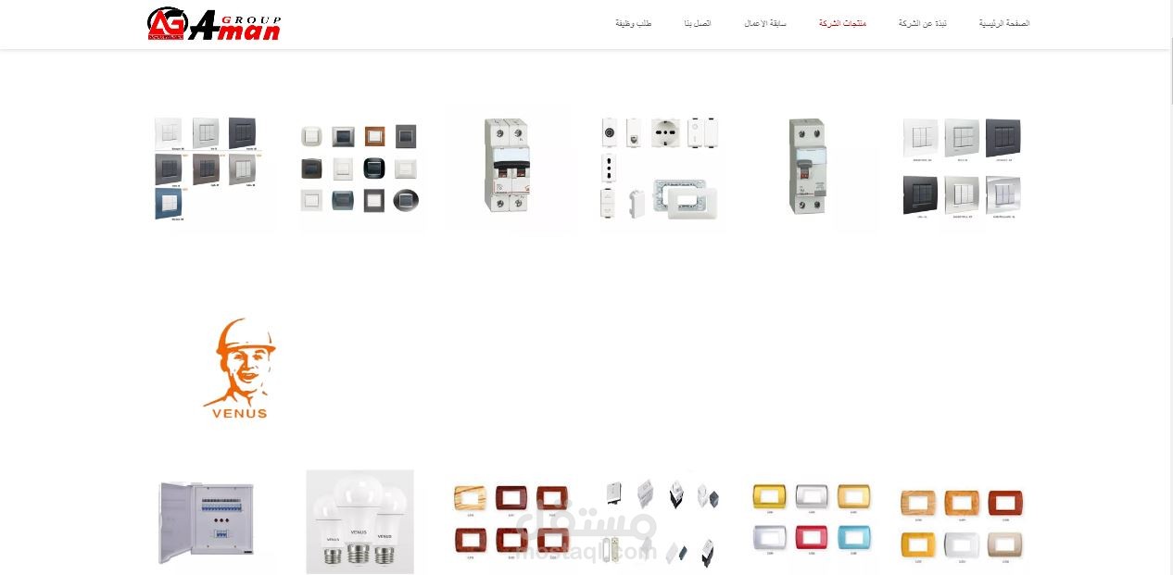The image size is (1173, 575).
Task: Open the الصفحة الرئيسية menu item
Action: [1004, 23]
